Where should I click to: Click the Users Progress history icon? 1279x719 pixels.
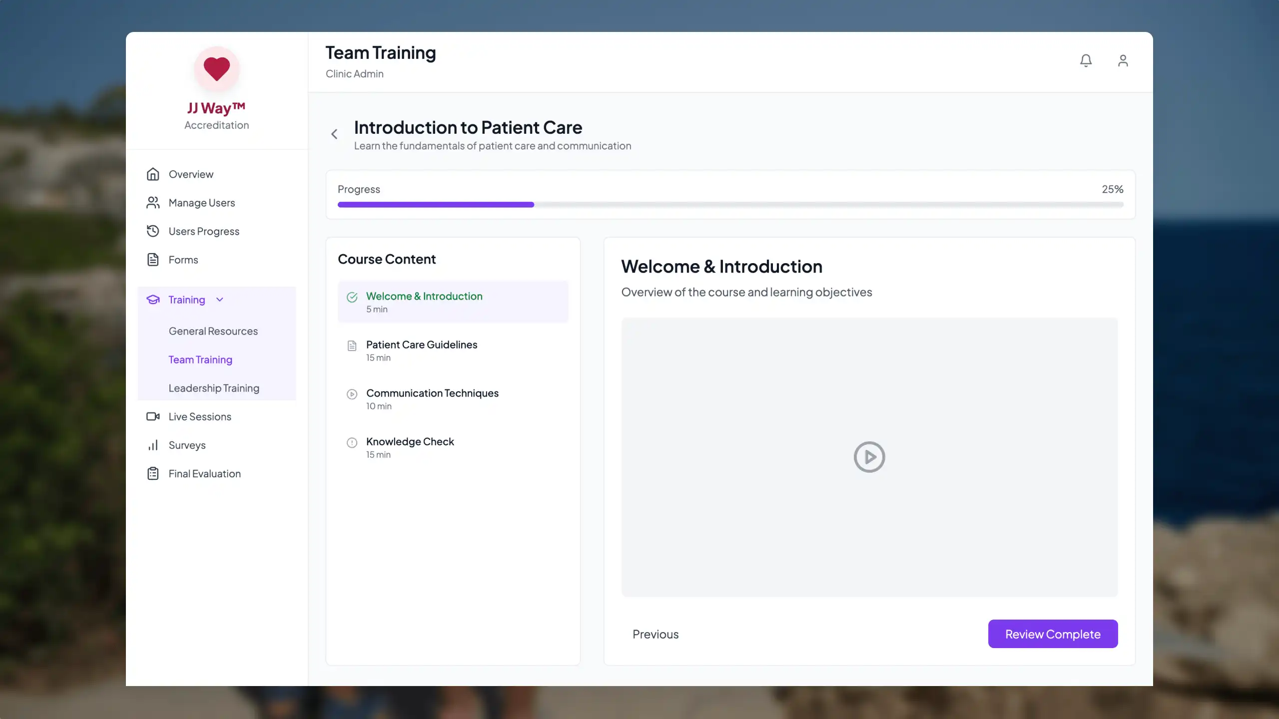coord(153,231)
